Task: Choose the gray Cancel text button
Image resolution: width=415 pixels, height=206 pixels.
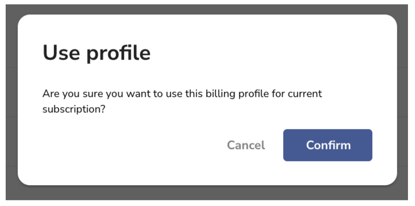Action: click(x=246, y=145)
